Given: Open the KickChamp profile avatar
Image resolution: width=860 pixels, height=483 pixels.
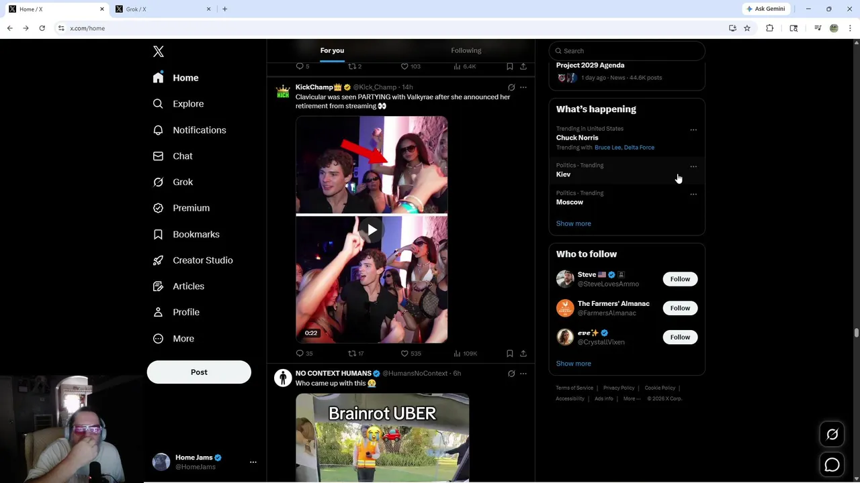Looking at the screenshot, I should (283, 91).
